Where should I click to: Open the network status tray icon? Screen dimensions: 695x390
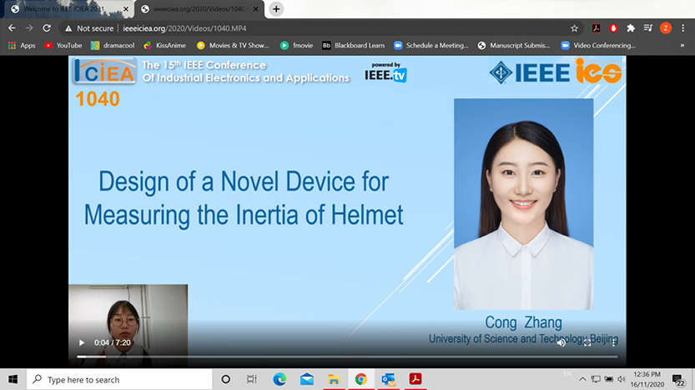pos(596,379)
